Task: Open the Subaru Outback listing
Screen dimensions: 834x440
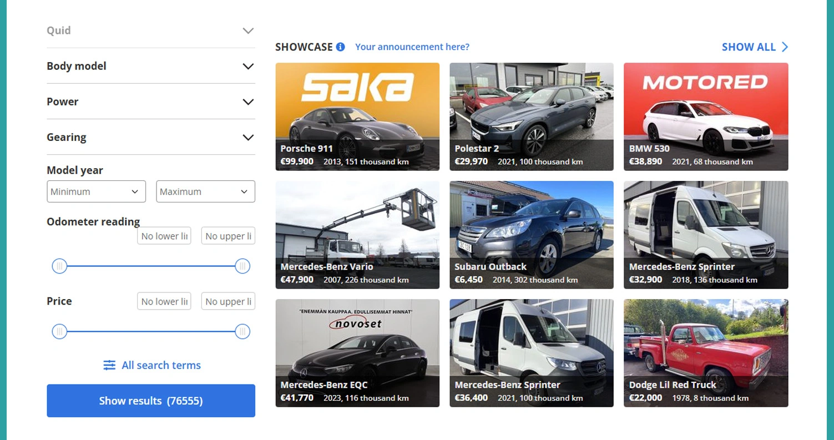Action: coord(531,235)
